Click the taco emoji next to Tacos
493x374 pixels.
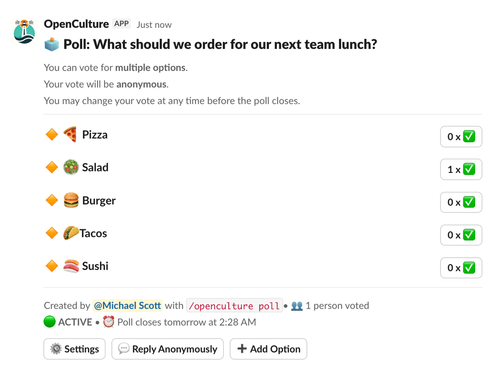pos(68,233)
